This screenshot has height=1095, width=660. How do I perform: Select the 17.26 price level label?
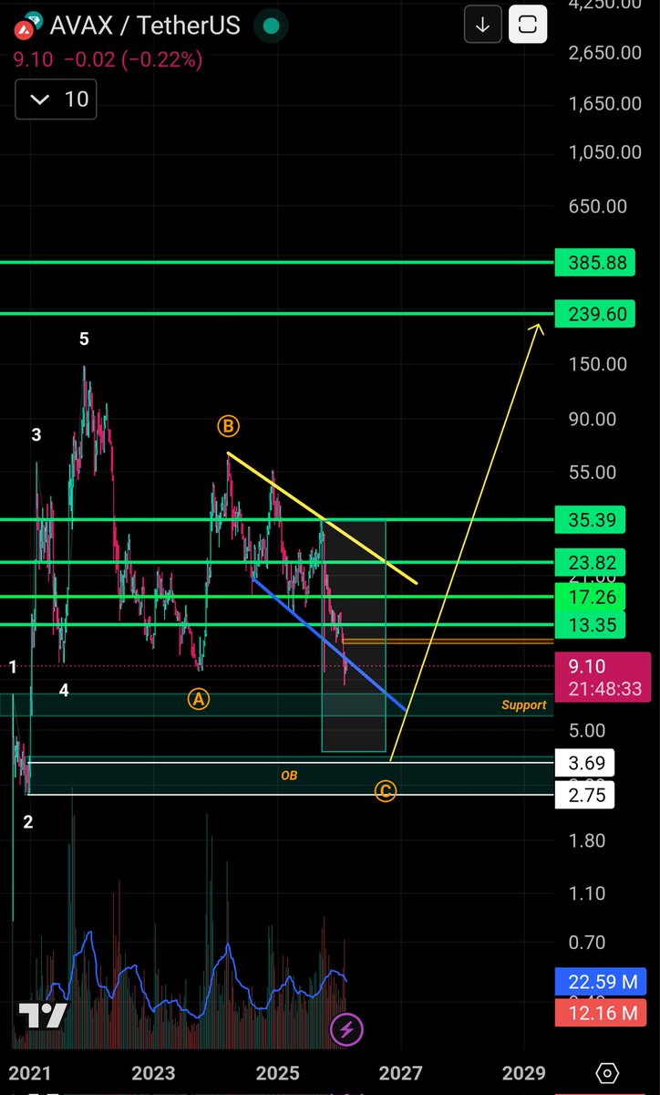point(591,597)
